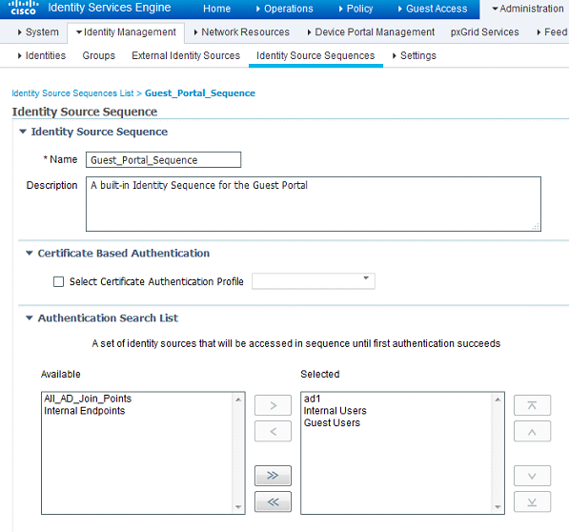
Task: Go to Home tab
Action: tap(216, 9)
